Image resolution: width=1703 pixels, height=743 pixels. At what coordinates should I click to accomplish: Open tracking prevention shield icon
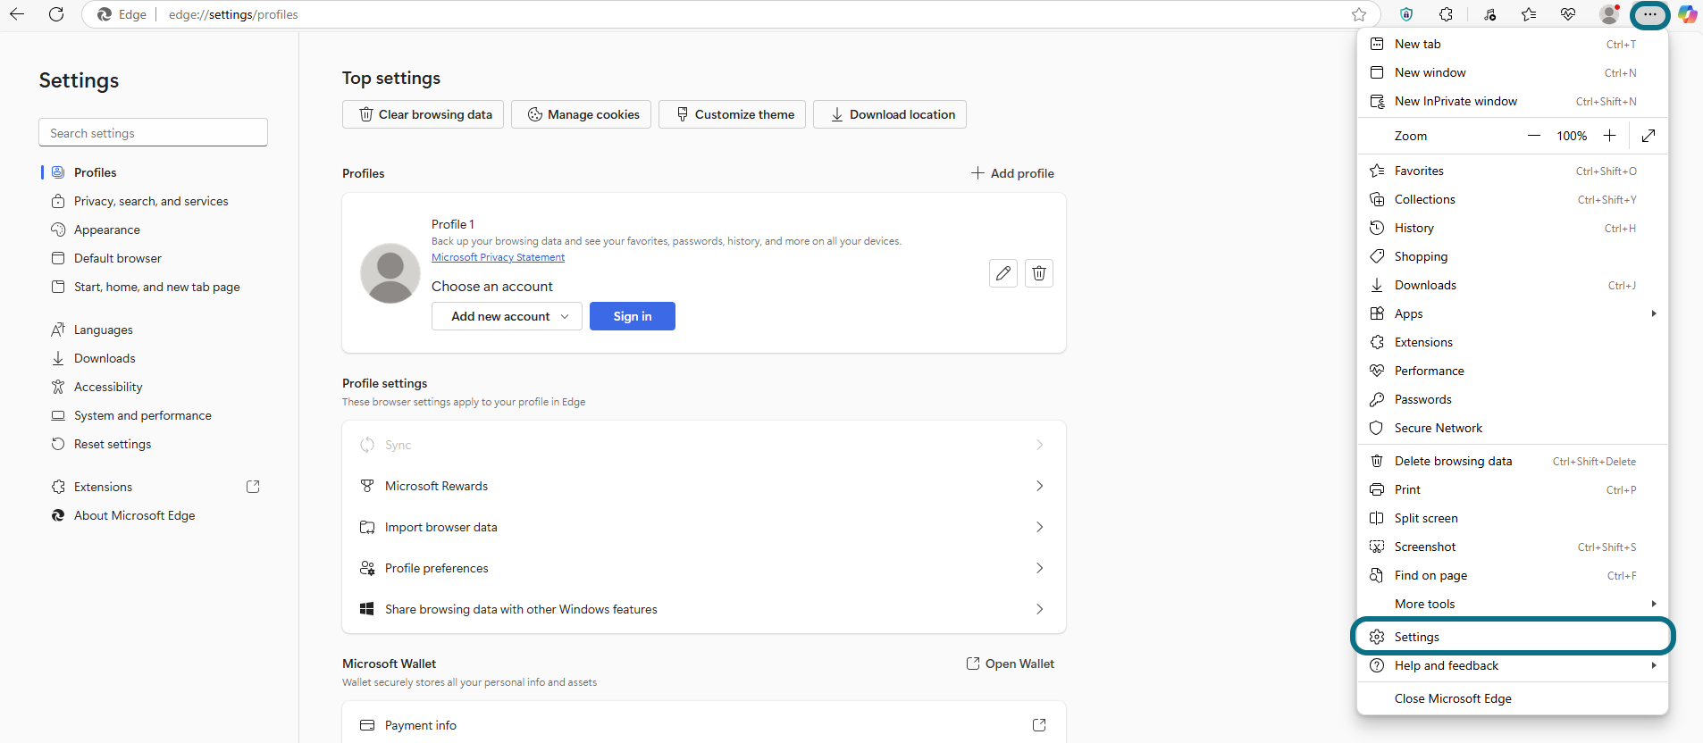(1406, 14)
